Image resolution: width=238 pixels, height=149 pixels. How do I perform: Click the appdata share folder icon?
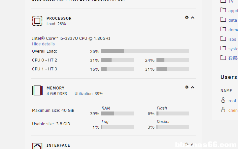coord(223,10)
